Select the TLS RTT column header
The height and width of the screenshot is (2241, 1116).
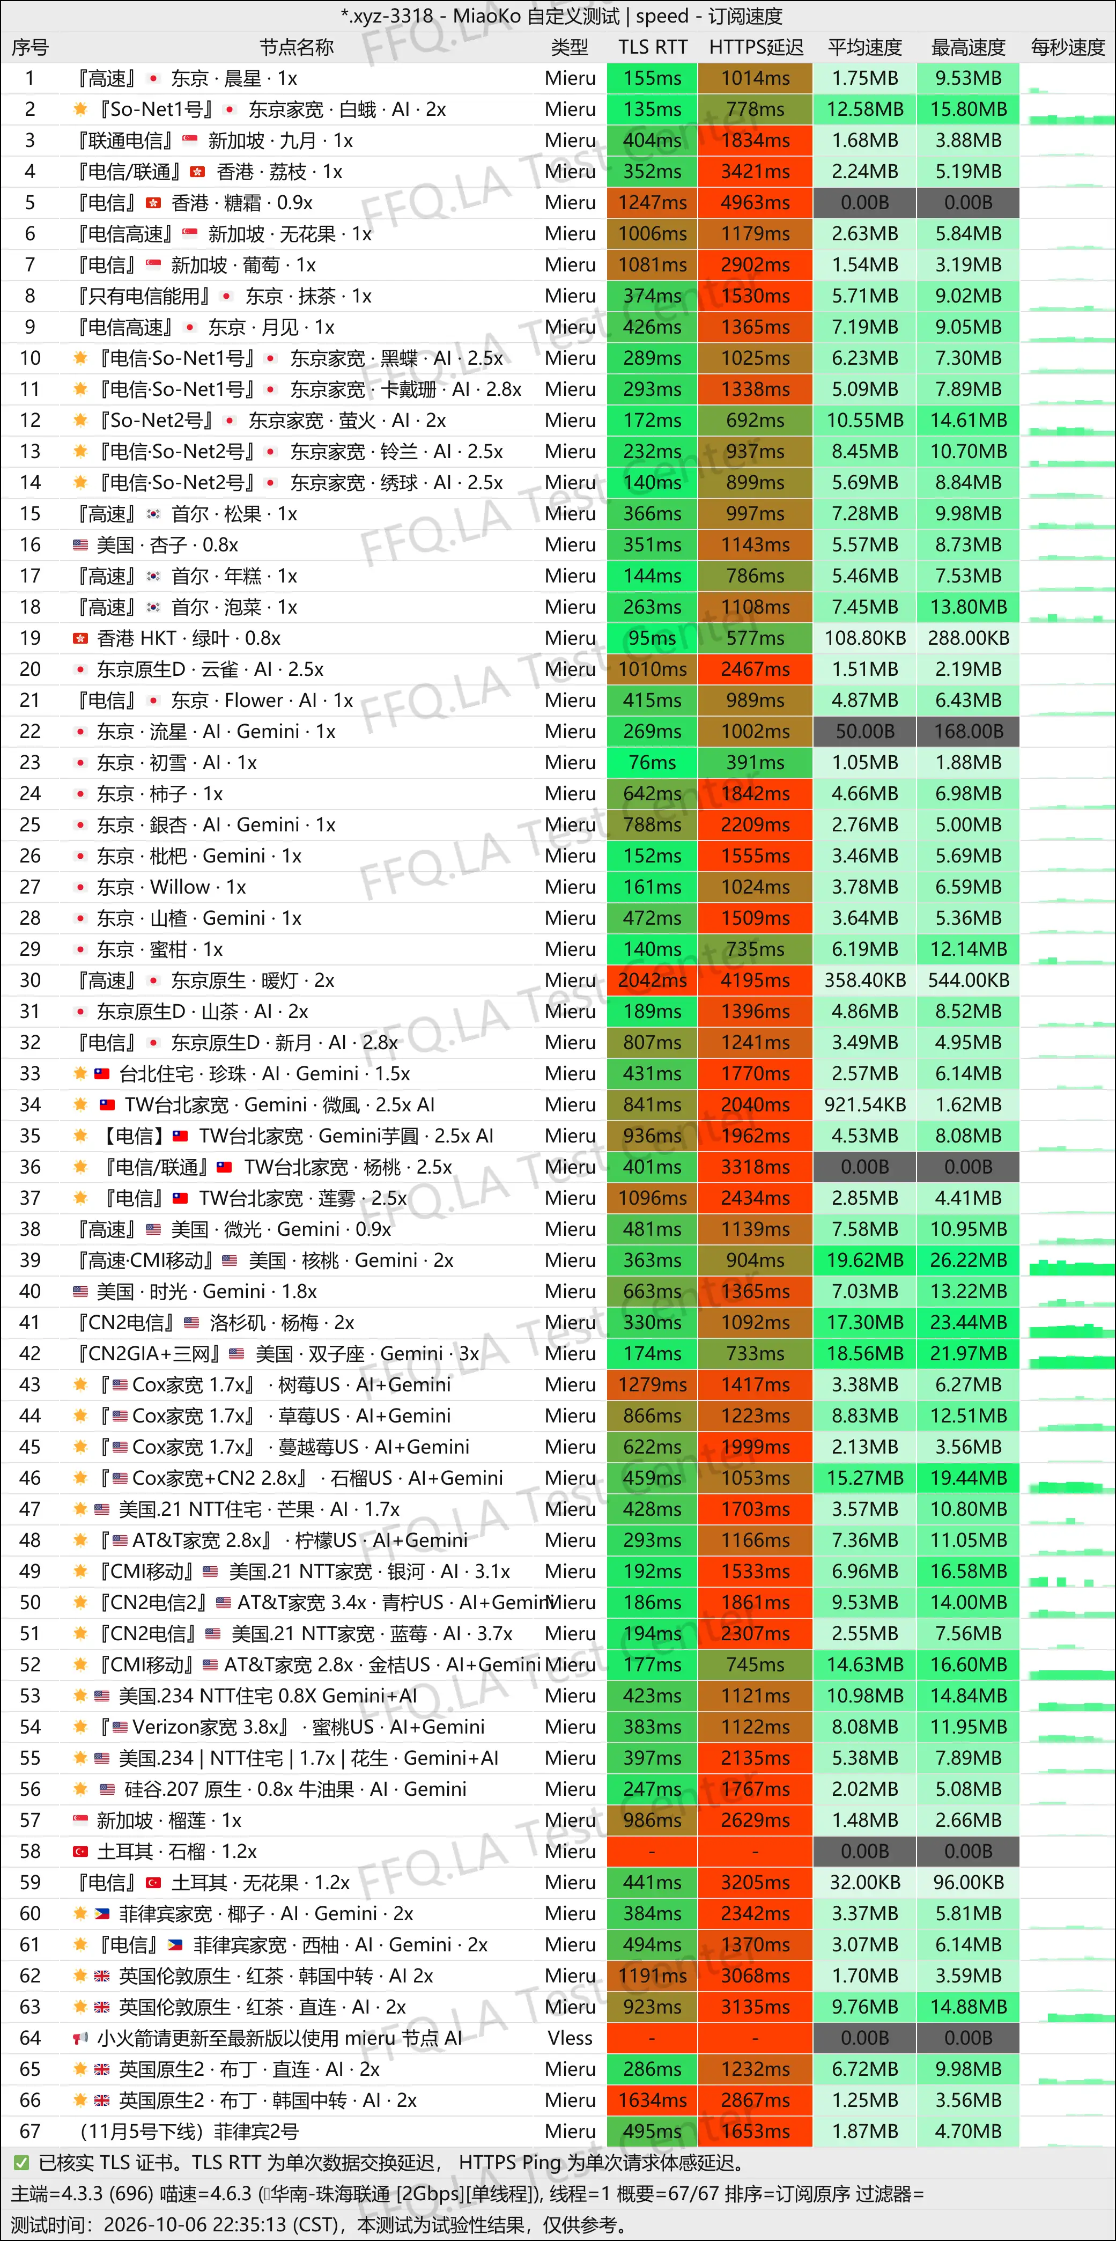click(652, 48)
